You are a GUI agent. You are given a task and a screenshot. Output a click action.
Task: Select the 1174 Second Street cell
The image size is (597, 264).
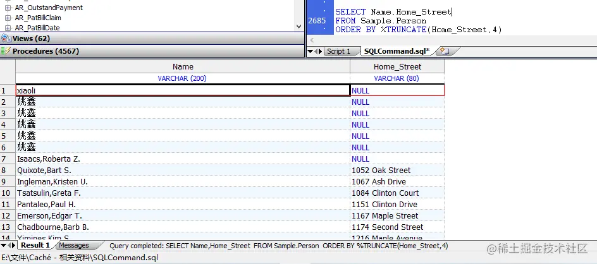pos(397,227)
